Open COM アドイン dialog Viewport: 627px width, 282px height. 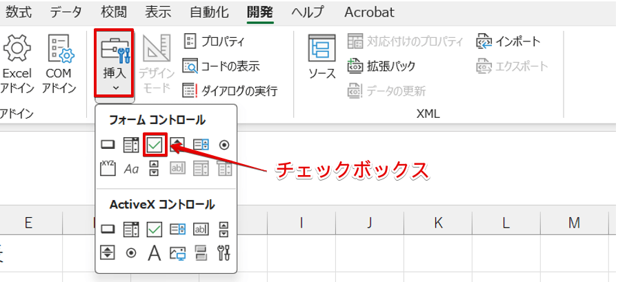point(59,64)
